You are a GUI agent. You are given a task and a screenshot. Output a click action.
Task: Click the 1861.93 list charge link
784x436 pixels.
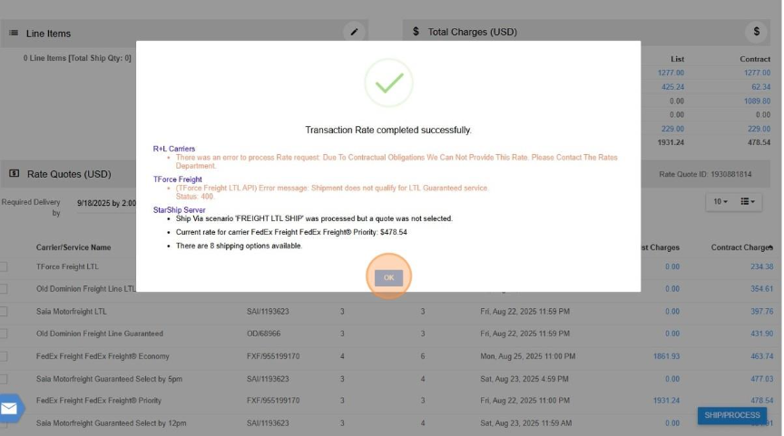click(666, 356)
